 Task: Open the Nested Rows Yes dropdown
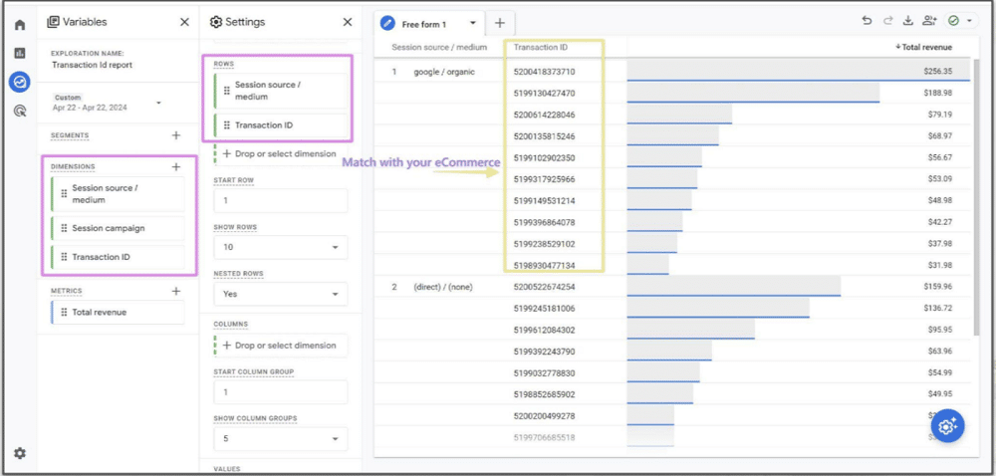tap(281, 294)
